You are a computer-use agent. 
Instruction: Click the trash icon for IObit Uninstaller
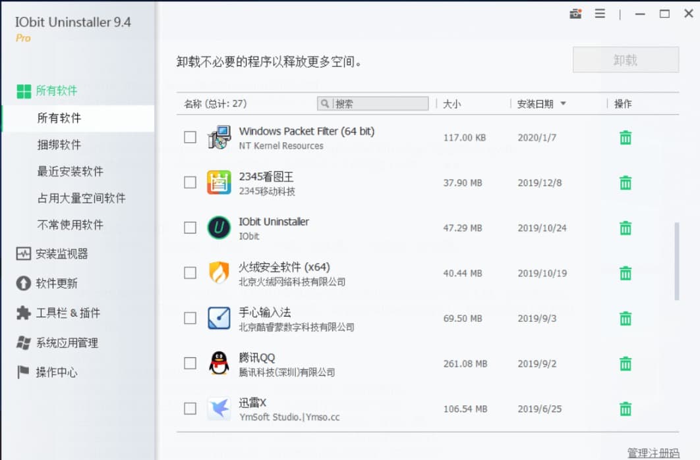(626, 228)
